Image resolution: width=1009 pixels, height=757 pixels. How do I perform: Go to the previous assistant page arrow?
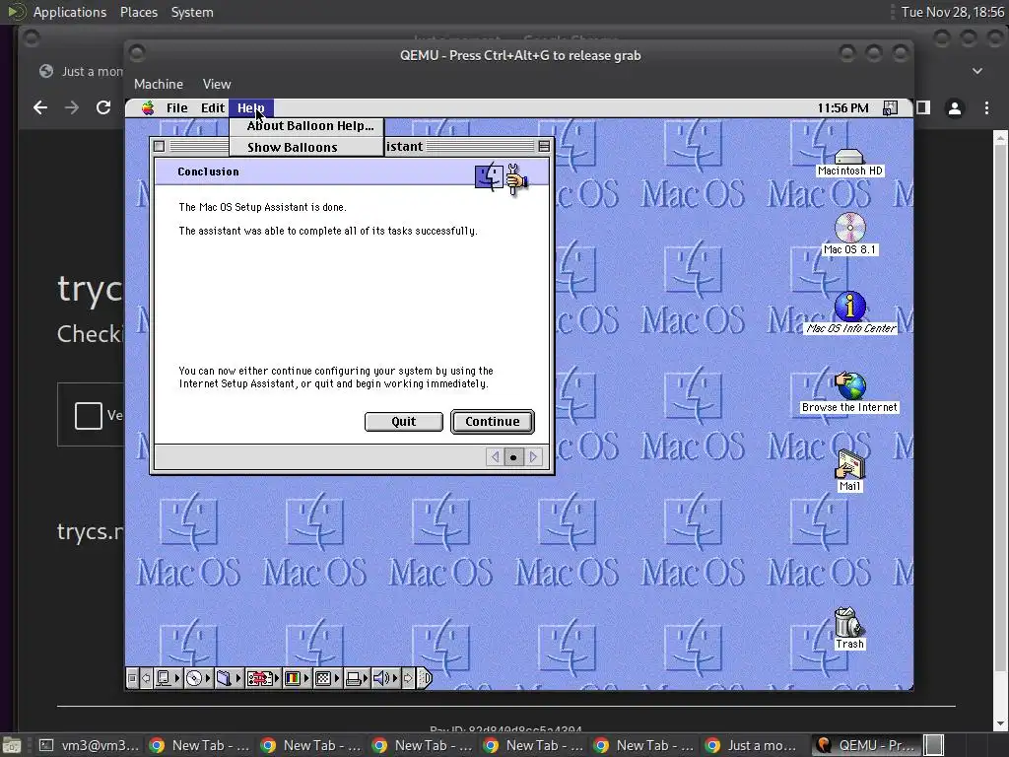pyautogui.click(x=495, y=457)
